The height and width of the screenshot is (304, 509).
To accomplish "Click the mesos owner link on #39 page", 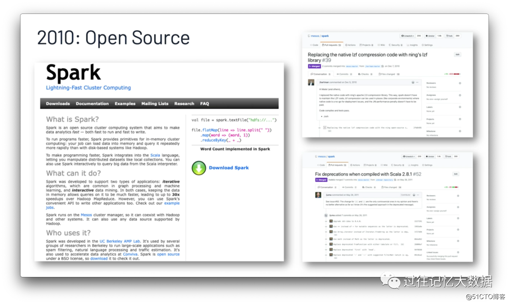I will coord(315,36).
